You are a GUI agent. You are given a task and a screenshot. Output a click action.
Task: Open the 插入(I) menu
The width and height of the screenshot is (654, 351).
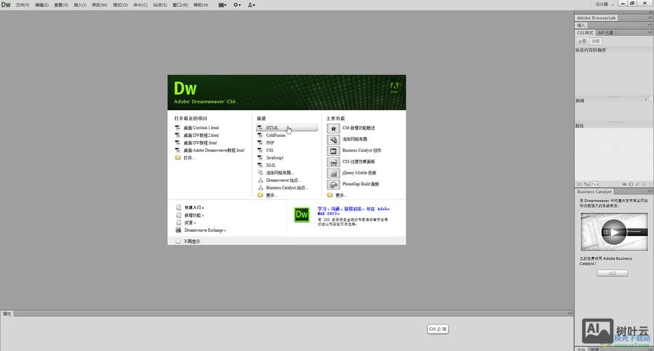(80, 5)
